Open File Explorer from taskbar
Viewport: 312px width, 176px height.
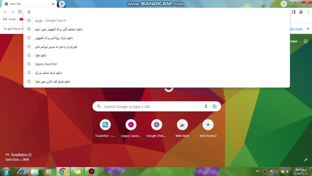[x=34, y=171]
